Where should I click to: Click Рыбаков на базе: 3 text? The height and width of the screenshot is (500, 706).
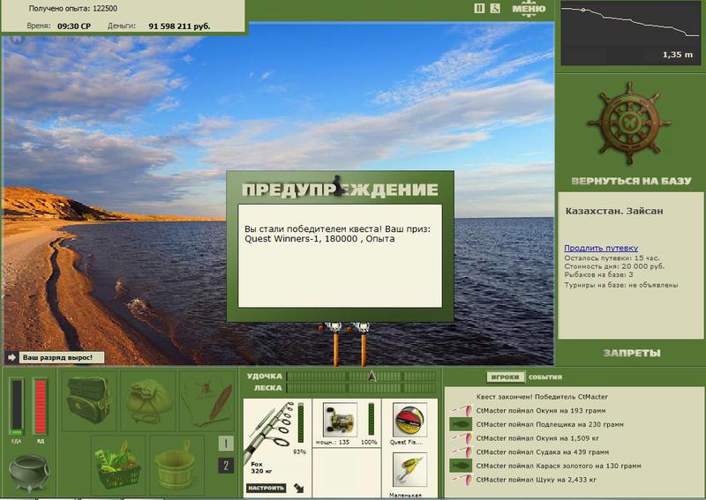(x=598, y=274)
